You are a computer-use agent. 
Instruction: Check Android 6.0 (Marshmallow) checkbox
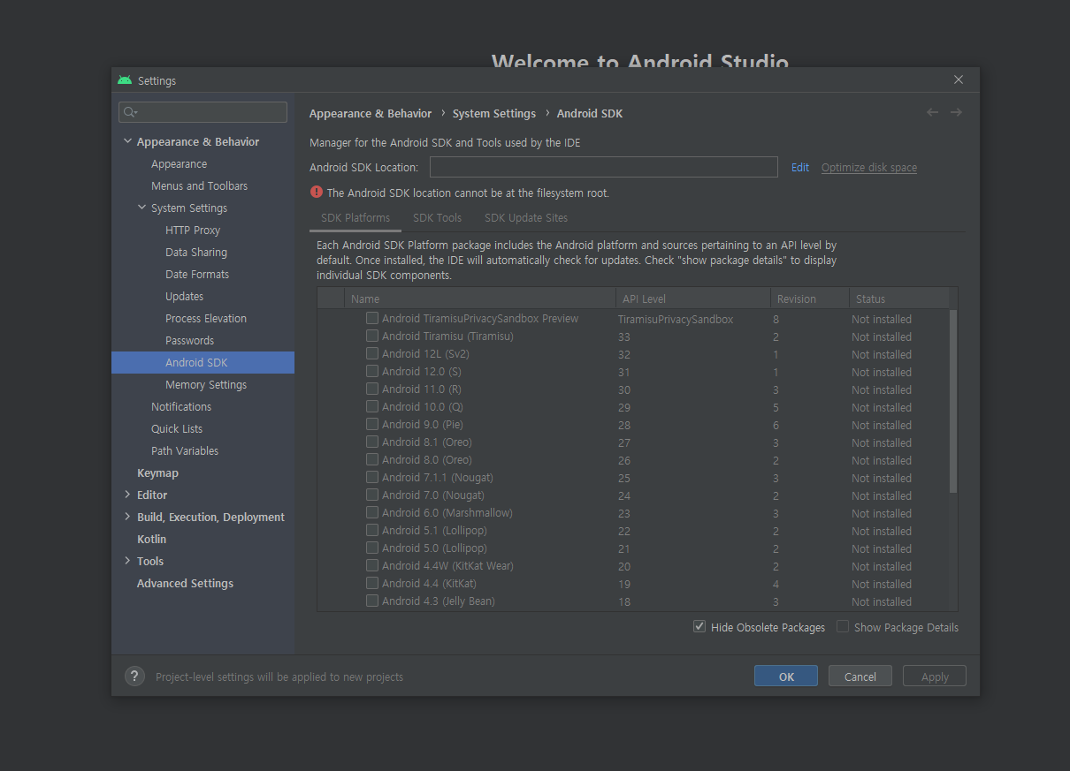[372, 512]
